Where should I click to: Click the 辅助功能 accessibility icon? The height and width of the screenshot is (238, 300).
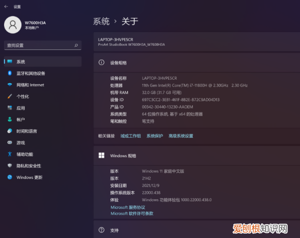[x=10, y=154]
